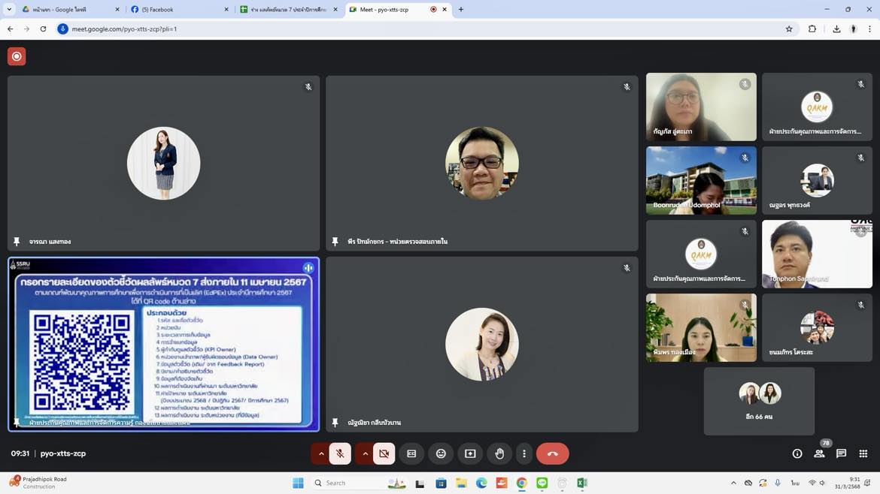Click the Present now screen share icon

click(x=470, y=453)
